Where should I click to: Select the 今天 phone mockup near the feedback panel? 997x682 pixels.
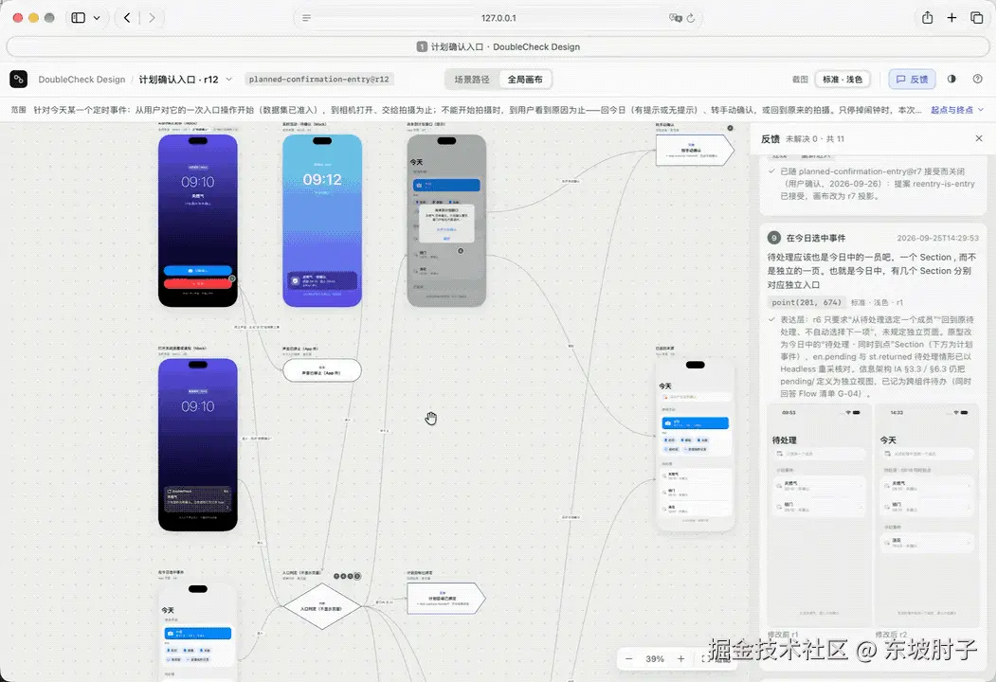coord(695,444)
